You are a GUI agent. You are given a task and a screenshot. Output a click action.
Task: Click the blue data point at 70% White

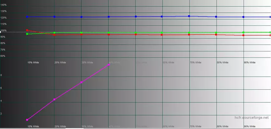point(189,16)
